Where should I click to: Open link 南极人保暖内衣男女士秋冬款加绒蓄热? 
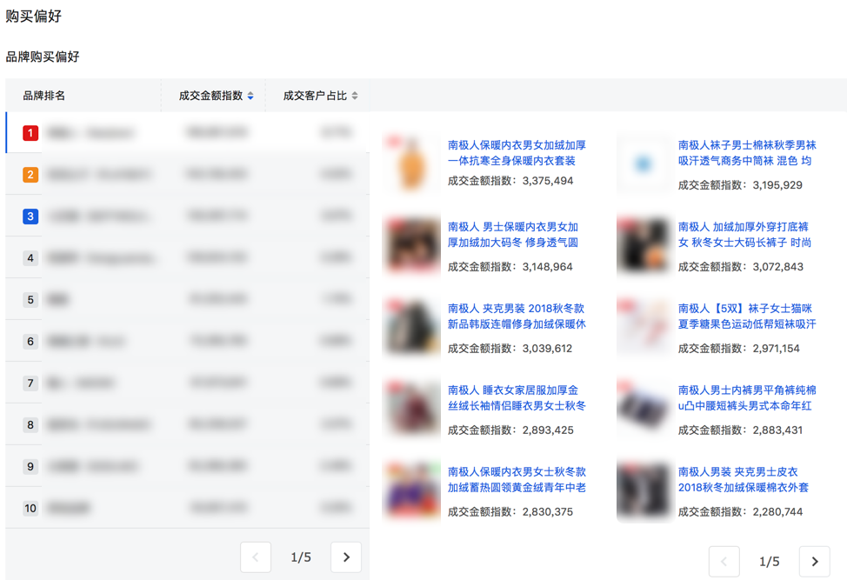click(517, 479)
